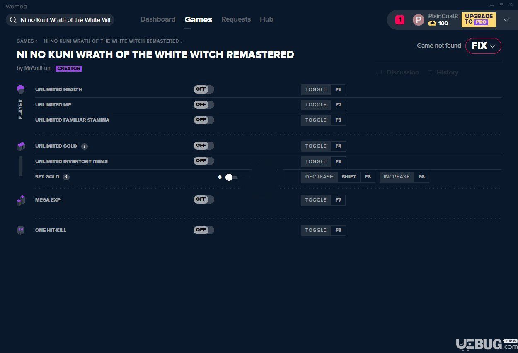Viewport: 518px width, 353px height.
Task: Click the Mega Exp blocks icon
Action: tap(21, 200)
